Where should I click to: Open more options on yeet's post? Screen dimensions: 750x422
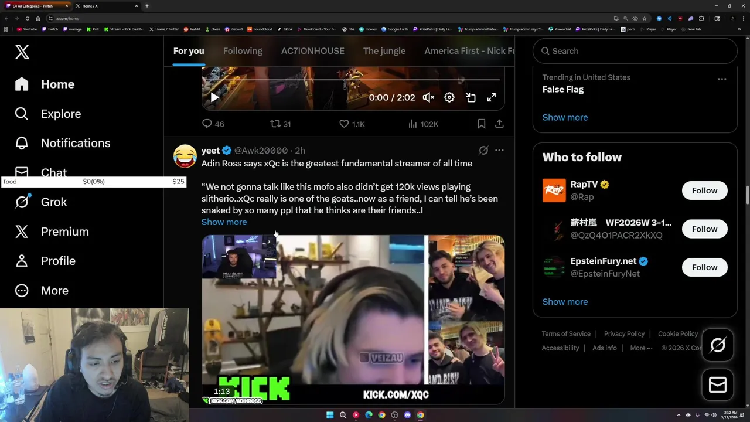click(499, 151)
